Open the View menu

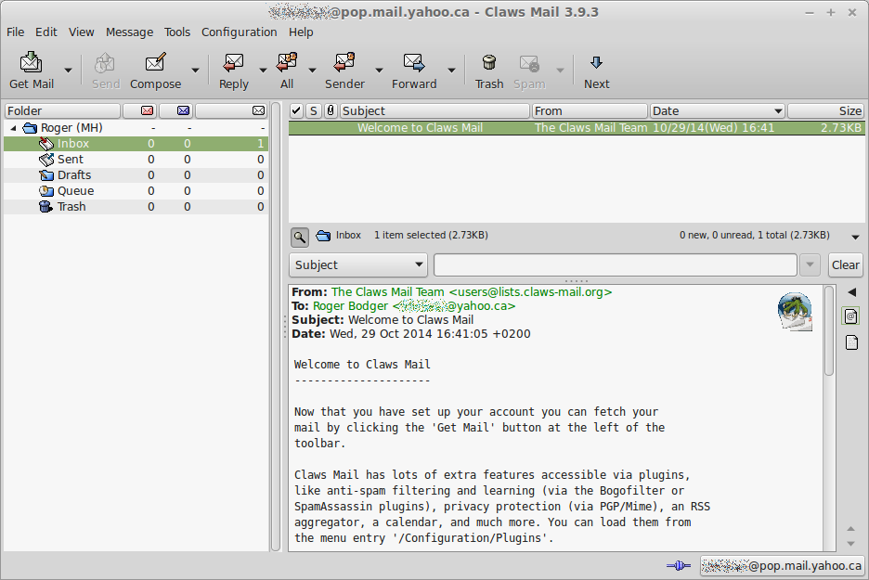[x=81, y=32]
